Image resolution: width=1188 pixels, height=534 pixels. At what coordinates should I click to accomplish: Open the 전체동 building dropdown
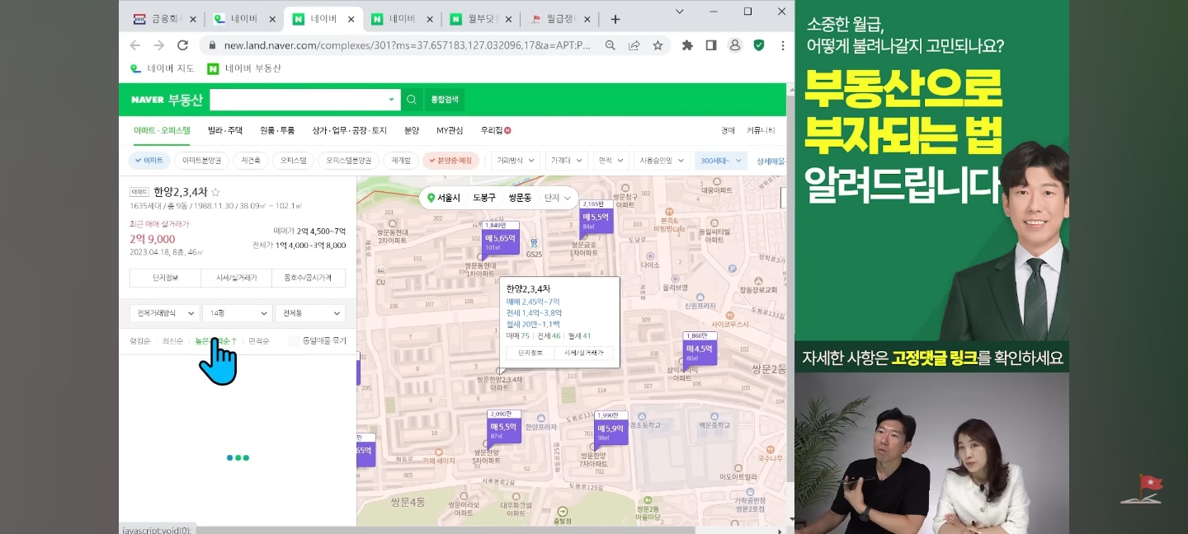310,313
